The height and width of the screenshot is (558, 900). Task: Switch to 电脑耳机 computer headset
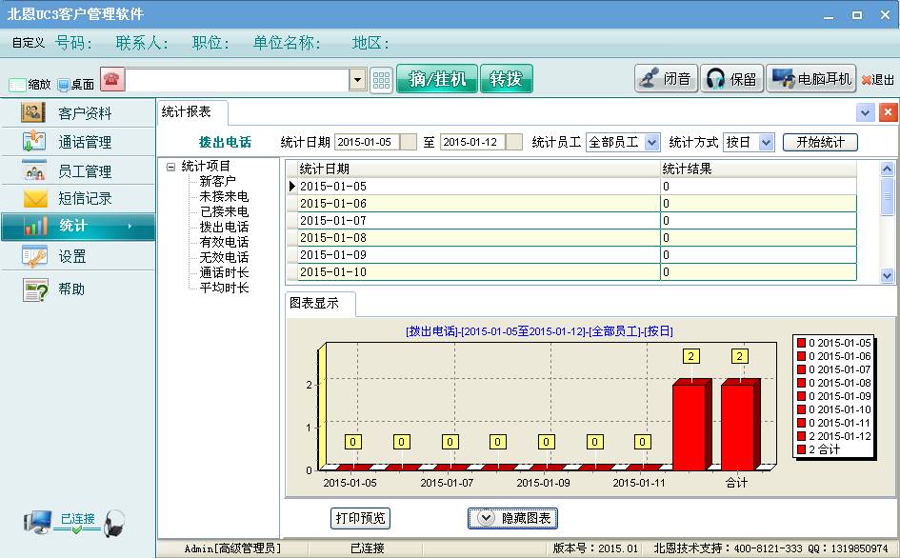click(811, 79)
